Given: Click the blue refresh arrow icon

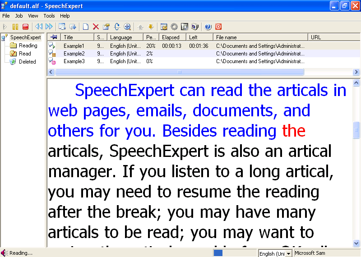Looking at the screenshot, I should point(117,27).
